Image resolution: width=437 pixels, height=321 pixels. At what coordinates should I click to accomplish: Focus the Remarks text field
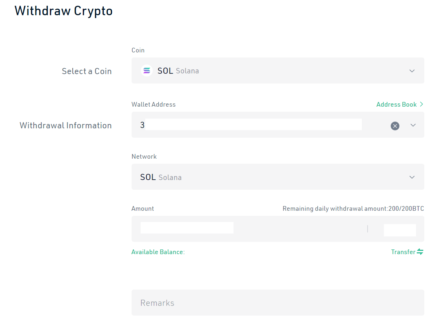pyautogui.click(x=278, y=303)
